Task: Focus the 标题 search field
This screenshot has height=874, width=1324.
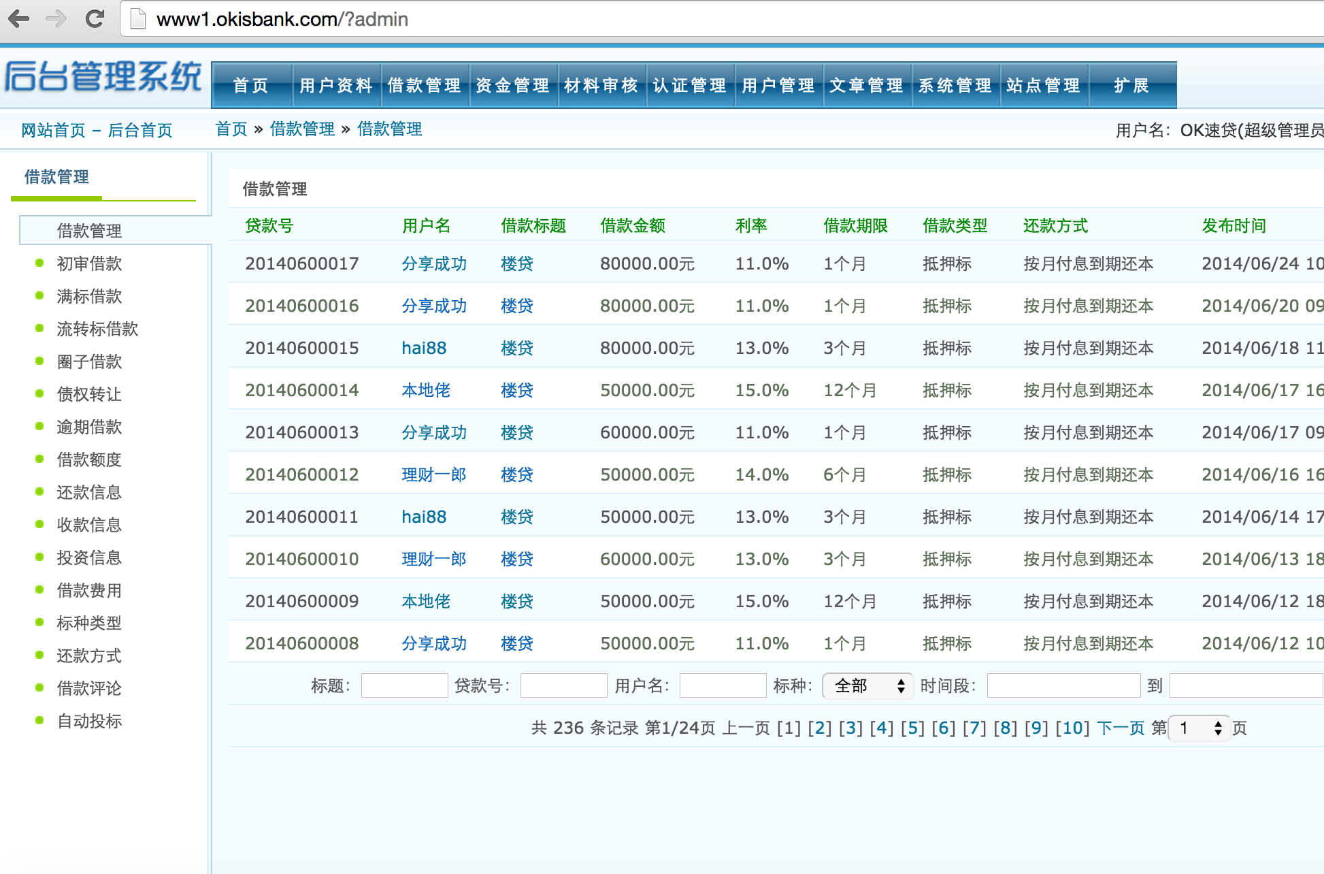Action: 405,685
